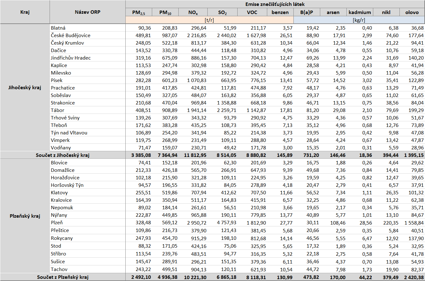Click the Blatná row name
425x281 pixels.
(x=58, y=28)
